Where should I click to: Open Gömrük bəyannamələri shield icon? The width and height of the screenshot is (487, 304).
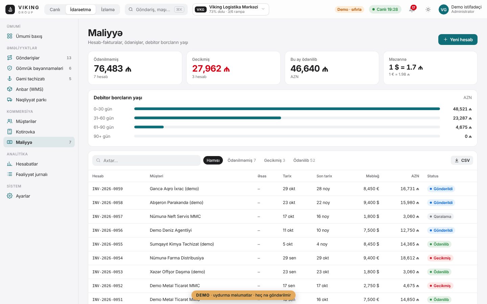[x=10, y=68]
